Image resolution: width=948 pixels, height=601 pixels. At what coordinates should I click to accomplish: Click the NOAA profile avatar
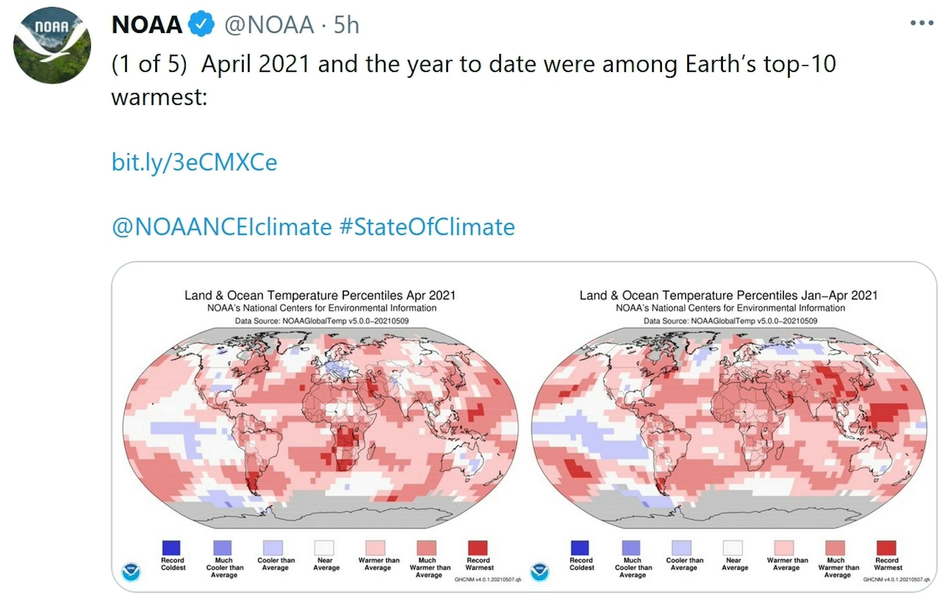(x=52, y=46)
